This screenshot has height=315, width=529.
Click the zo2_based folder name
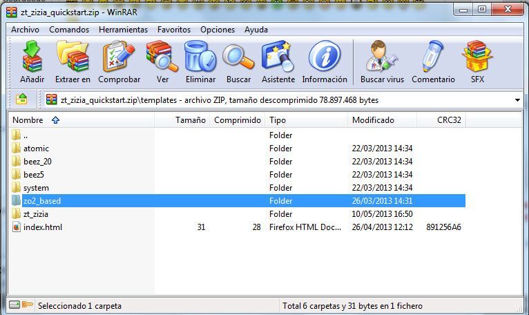pyautogui.click(x=42, y=201)
